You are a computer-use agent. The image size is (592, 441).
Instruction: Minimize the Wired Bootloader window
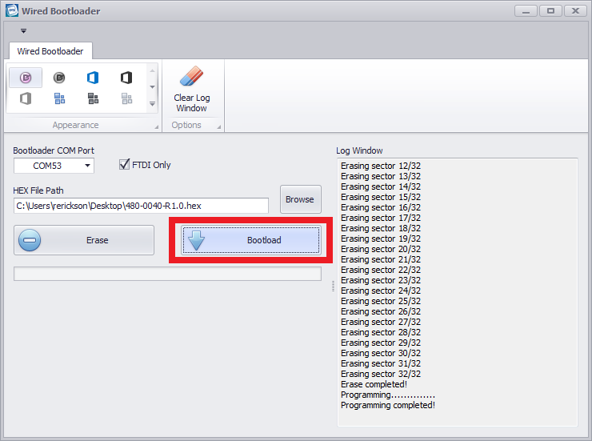click(x=526, y=11)
